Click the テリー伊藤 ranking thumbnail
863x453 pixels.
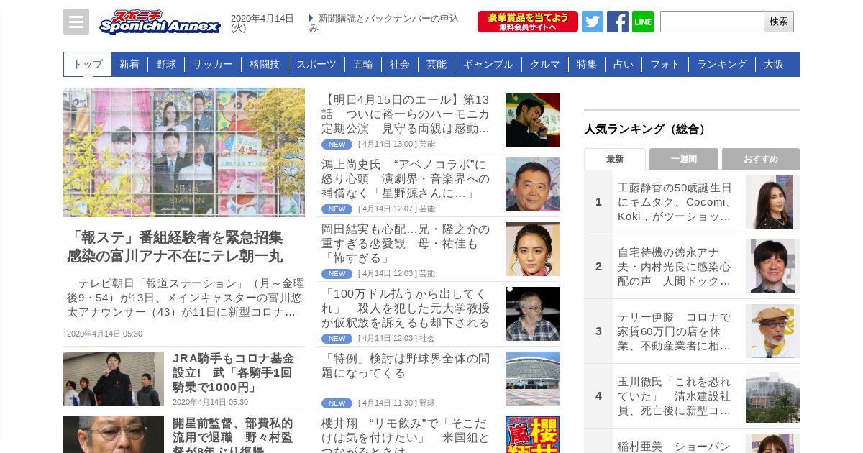[772, 331]
